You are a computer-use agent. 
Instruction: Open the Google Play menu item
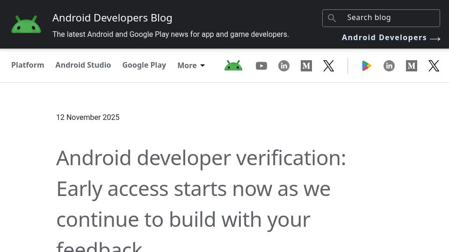[144, 65]
